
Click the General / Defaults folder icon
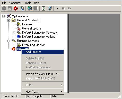coord(14,20)
